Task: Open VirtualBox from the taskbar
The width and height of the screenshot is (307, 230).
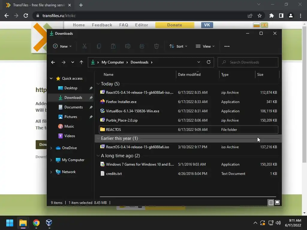Action: coord(49,223)
